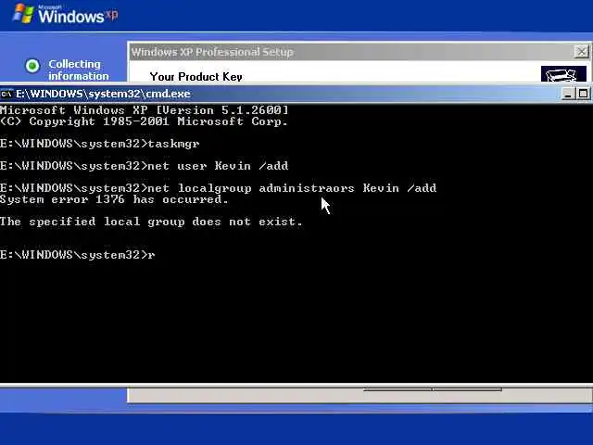
Task: Click the 'taskmgr' command line
Action: point(99,144)
